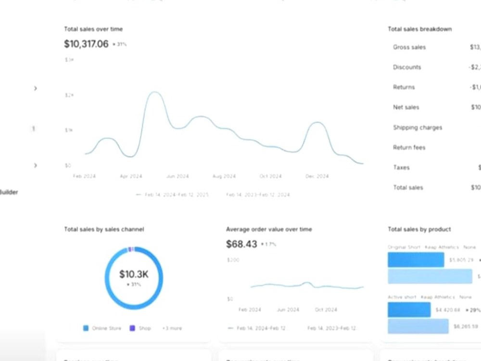Click the $68.43 average order value
Image resolution: width=481 pixels, height=361 pixels.
click(241, 244)
